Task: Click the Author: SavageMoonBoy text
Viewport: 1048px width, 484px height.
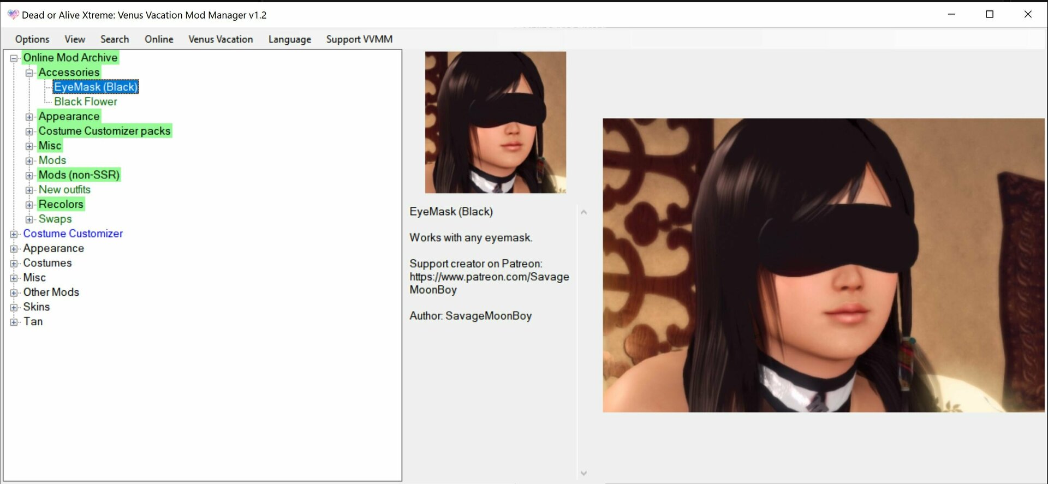Action: click(x=471, y=316)
